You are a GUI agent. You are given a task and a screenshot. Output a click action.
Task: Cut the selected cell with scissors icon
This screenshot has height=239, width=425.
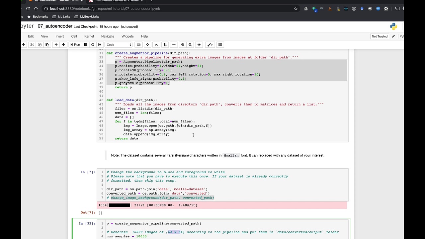pos(32,44)
